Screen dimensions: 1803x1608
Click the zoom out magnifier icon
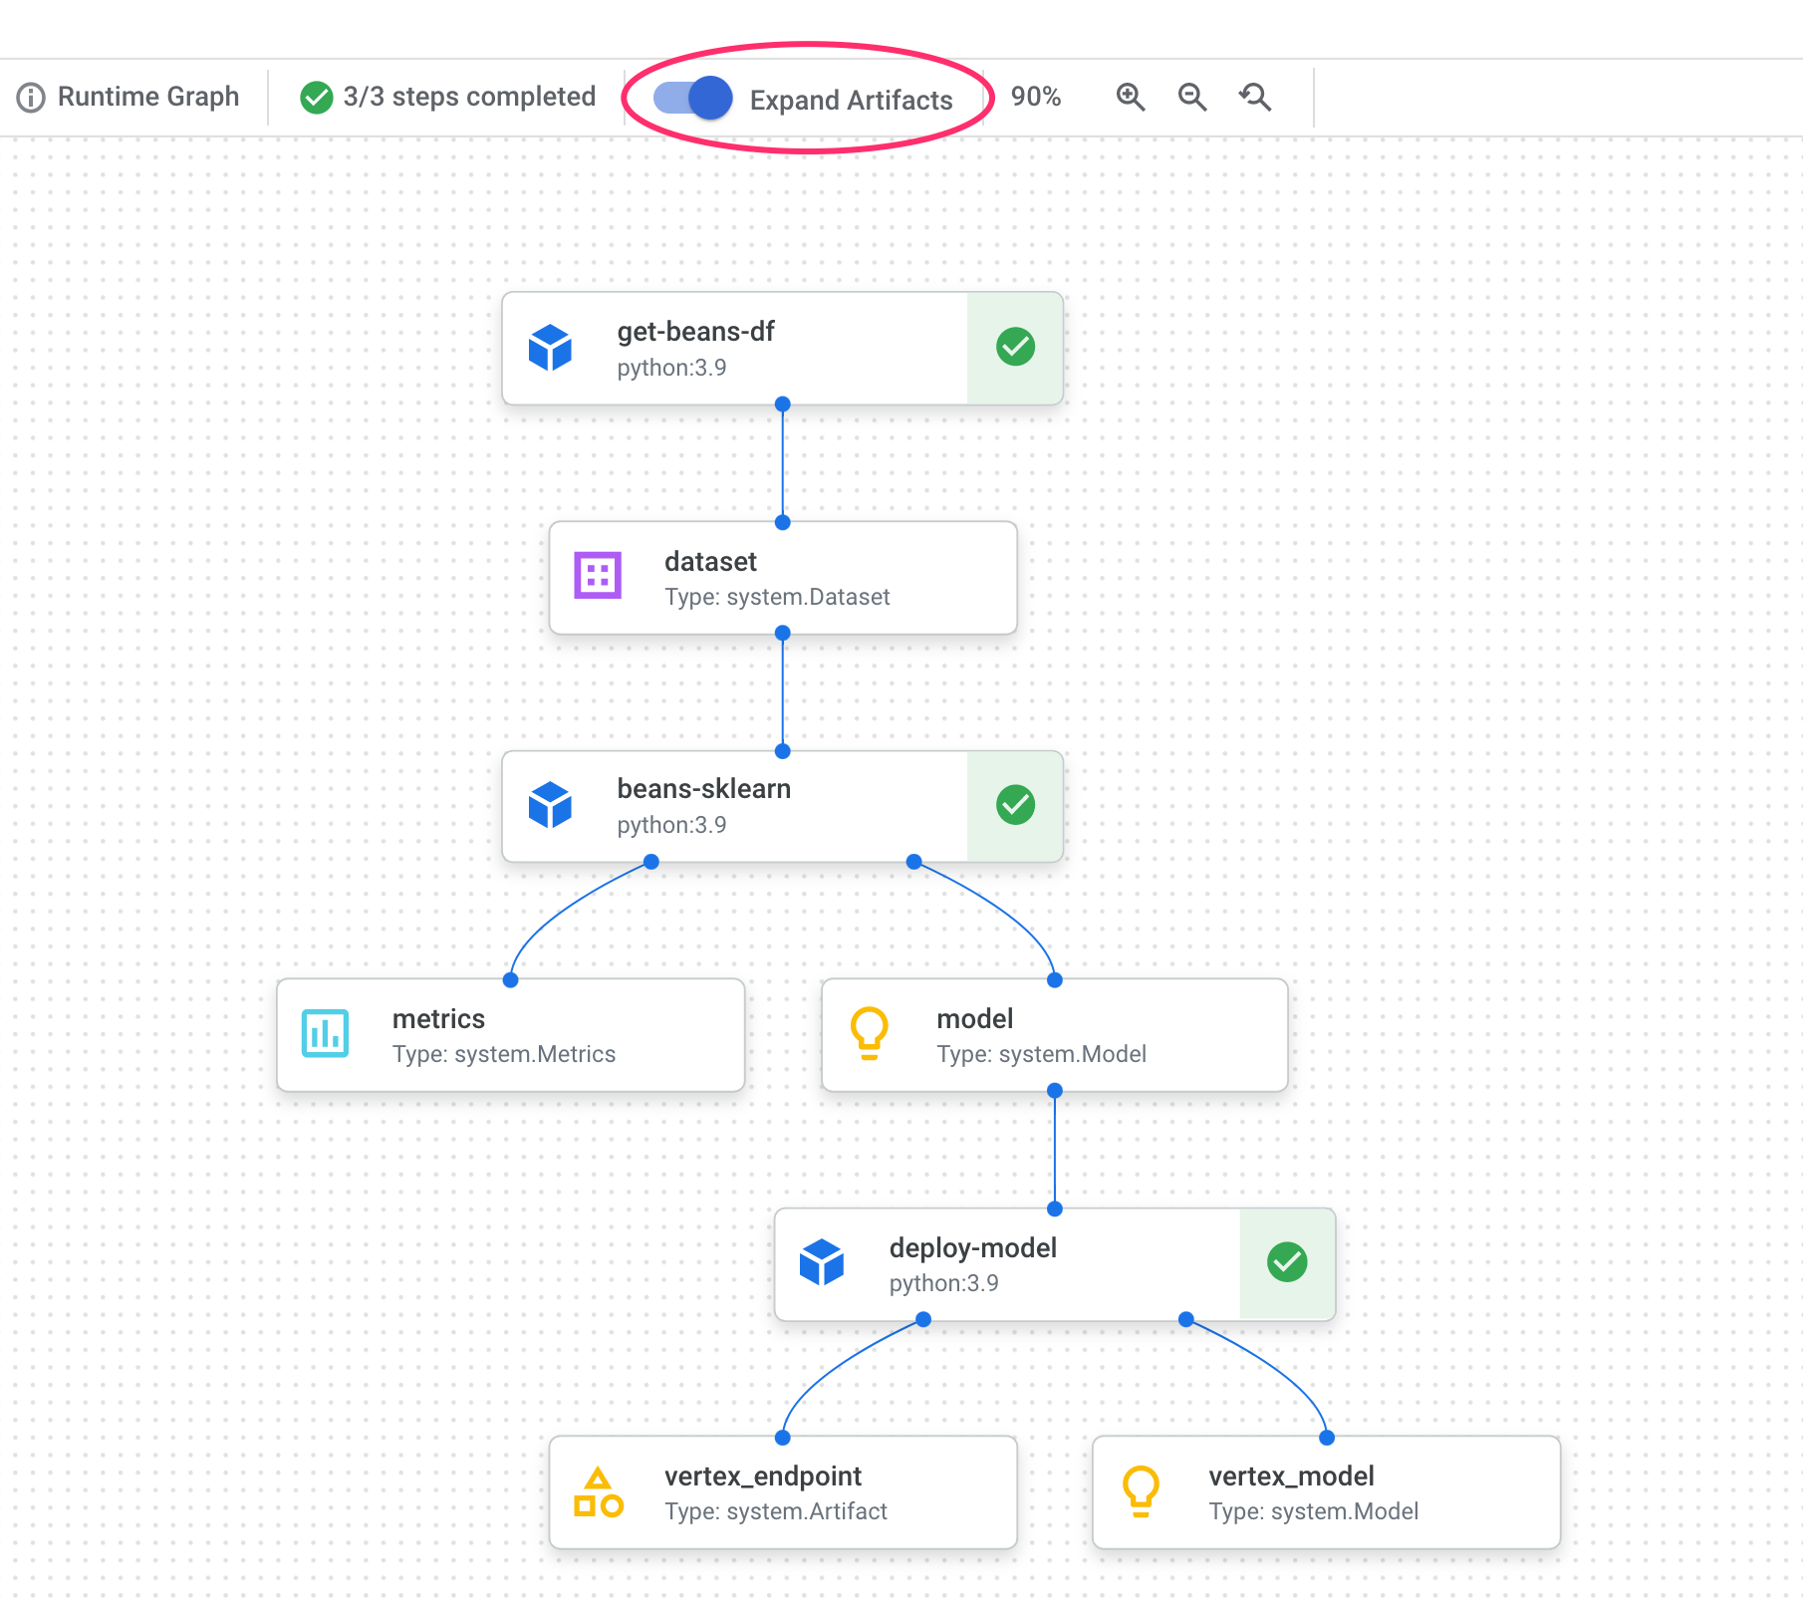click(1191, 97)
